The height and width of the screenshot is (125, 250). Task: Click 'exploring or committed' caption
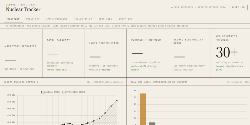[x=229, y=62]
